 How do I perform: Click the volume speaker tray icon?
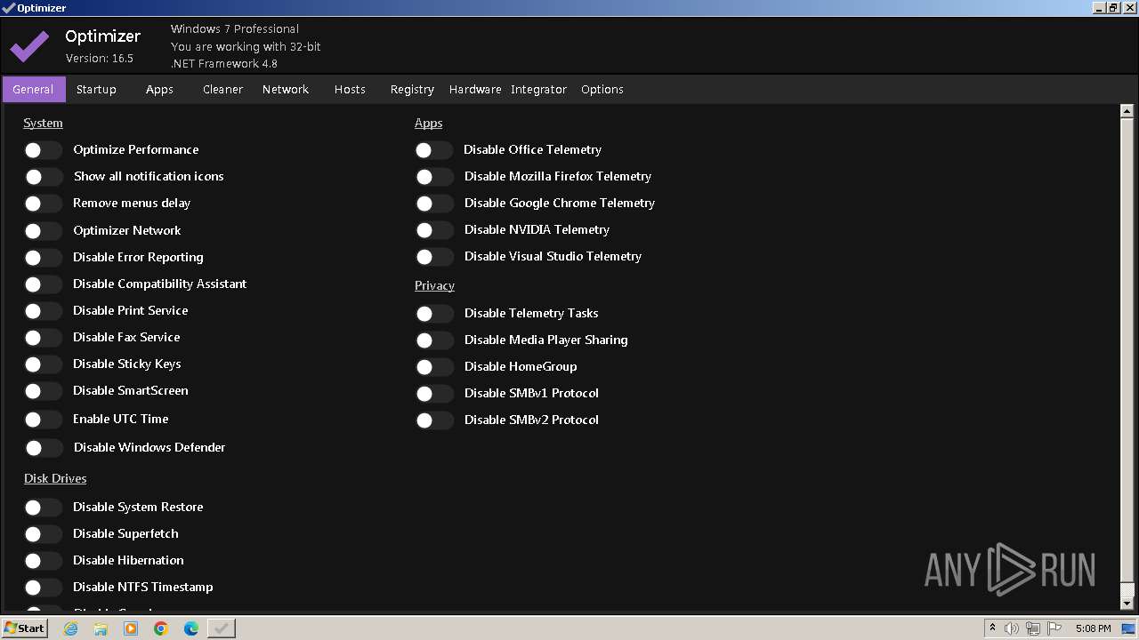point(1012,628)
